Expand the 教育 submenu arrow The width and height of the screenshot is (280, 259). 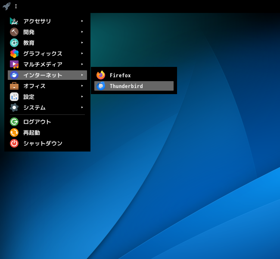point(82,43)
